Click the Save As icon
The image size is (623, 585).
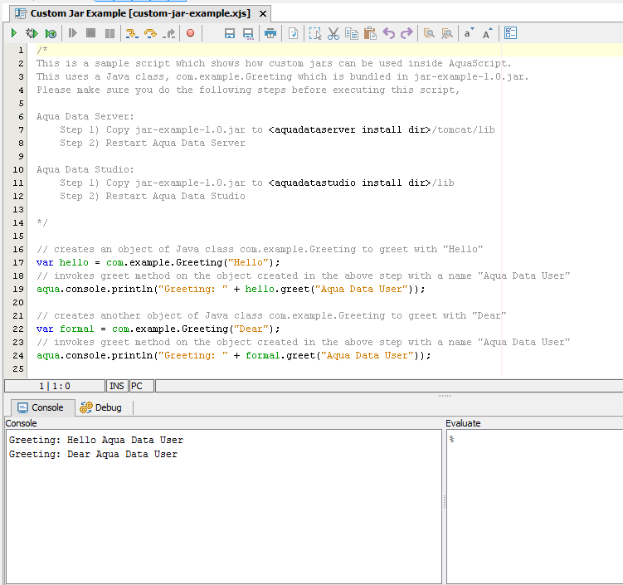(248, 33)
